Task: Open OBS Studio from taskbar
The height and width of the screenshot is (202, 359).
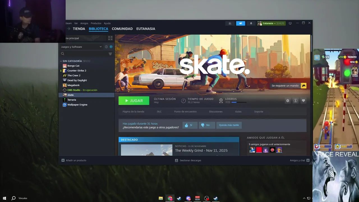Action: pyautogui.click(x=206, y=198)
